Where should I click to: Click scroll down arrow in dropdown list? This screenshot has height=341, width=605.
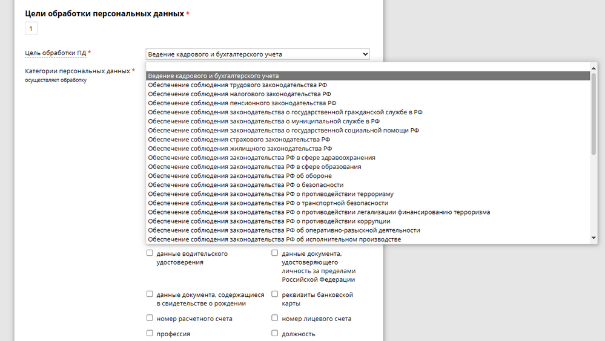coord(593,239)
